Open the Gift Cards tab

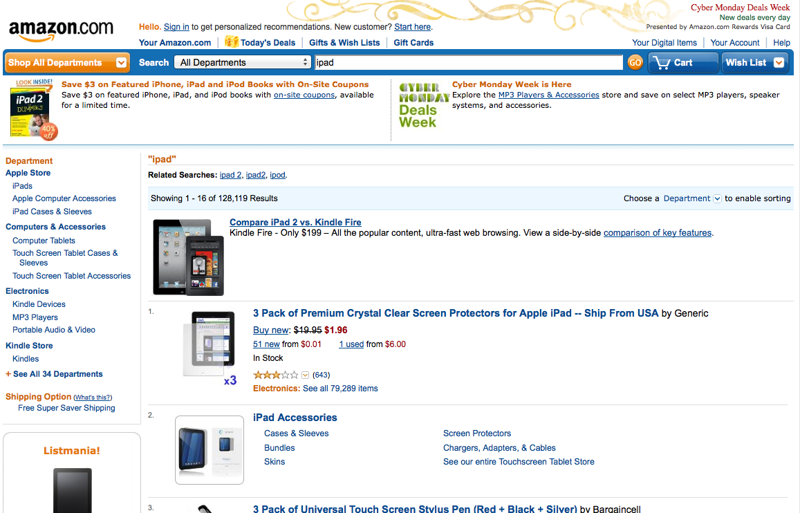click(413, 42)
